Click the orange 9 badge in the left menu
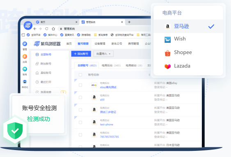This screenshot has height=157, width=231. (63, 92)
